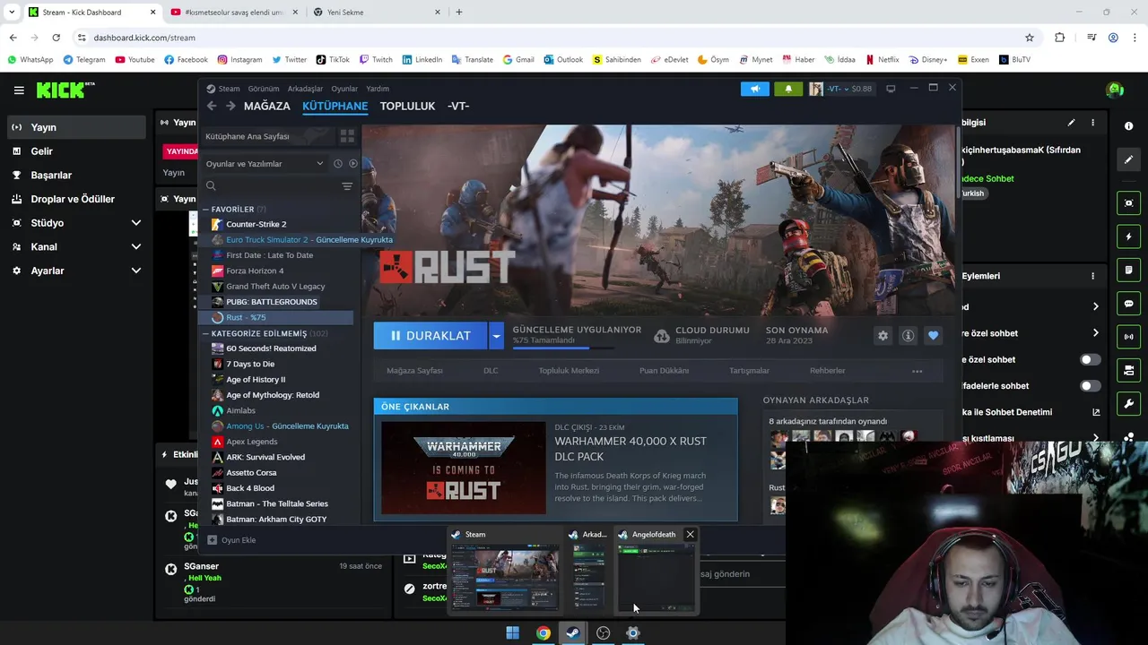Open Kütüphane Ana Sayfası

click(x=266, y=136)
